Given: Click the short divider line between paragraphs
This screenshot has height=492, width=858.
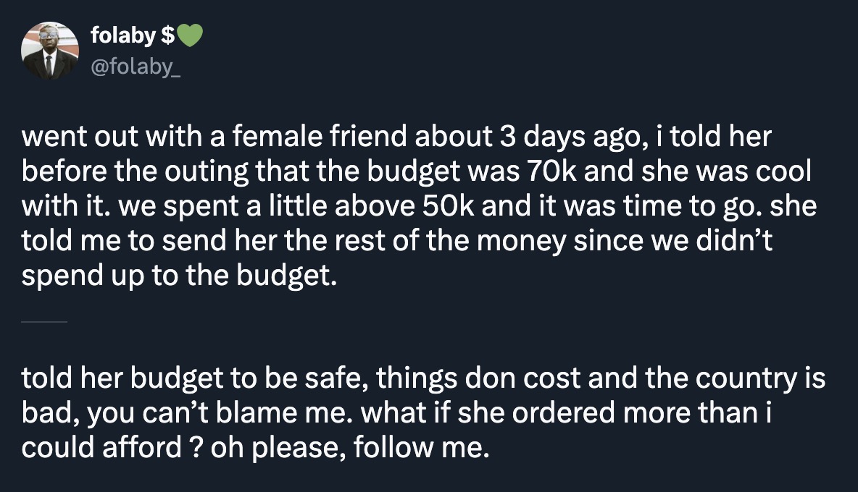Looking at the screenshot, I should 44,321.
